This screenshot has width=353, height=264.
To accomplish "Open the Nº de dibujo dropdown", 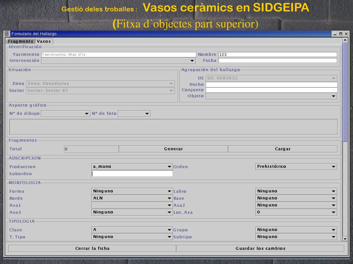I will [x=65, y=113].
